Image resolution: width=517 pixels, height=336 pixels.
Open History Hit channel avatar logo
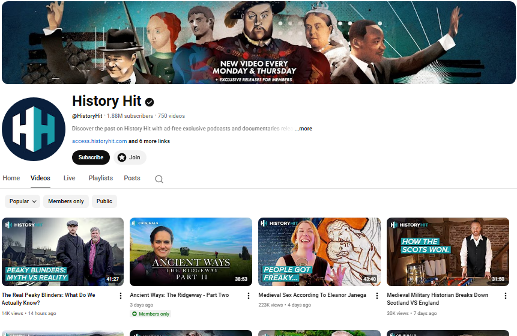pyautogui.click(x=34, y=129)
